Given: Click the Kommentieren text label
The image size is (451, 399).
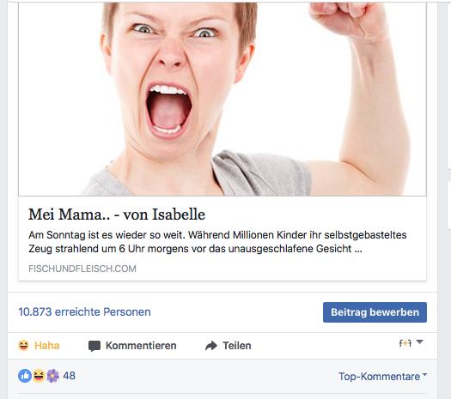Looking at the screenshot, I should pyautogui.click(x=141, y=346).
